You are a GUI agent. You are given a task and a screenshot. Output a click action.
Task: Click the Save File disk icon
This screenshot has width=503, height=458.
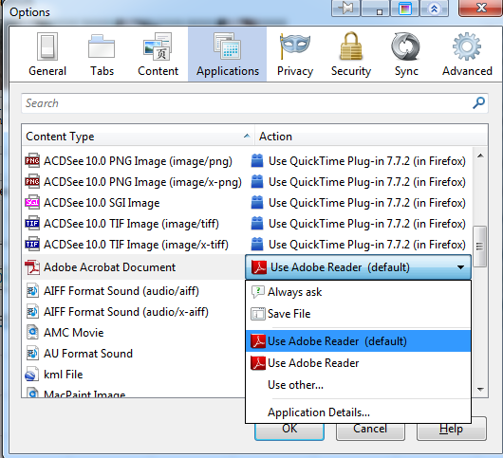258,314
